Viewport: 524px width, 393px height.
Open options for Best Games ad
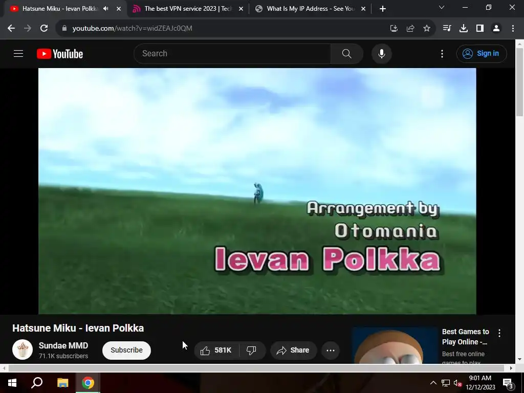(499, 333)
